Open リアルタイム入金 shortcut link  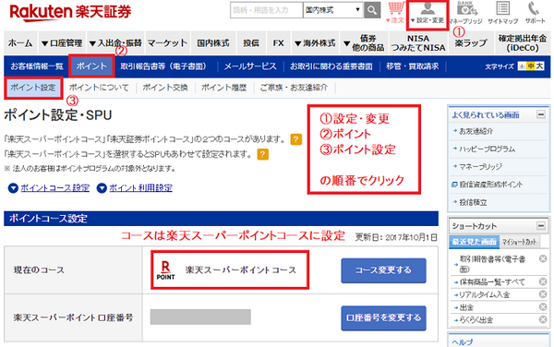pyautogui.click(x=484, y=294)
